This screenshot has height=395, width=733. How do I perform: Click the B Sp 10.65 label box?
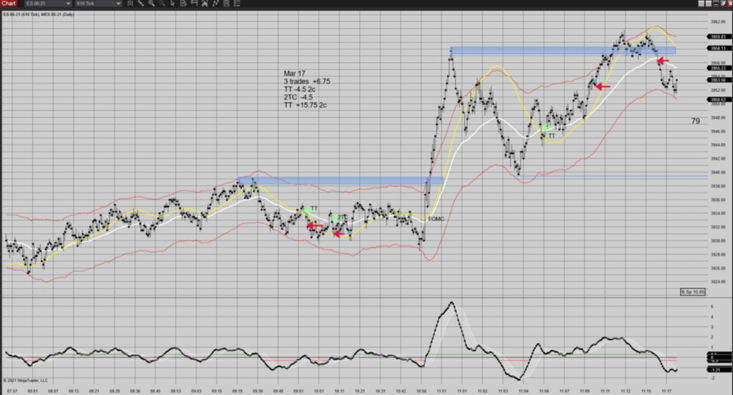coord(691,292)
